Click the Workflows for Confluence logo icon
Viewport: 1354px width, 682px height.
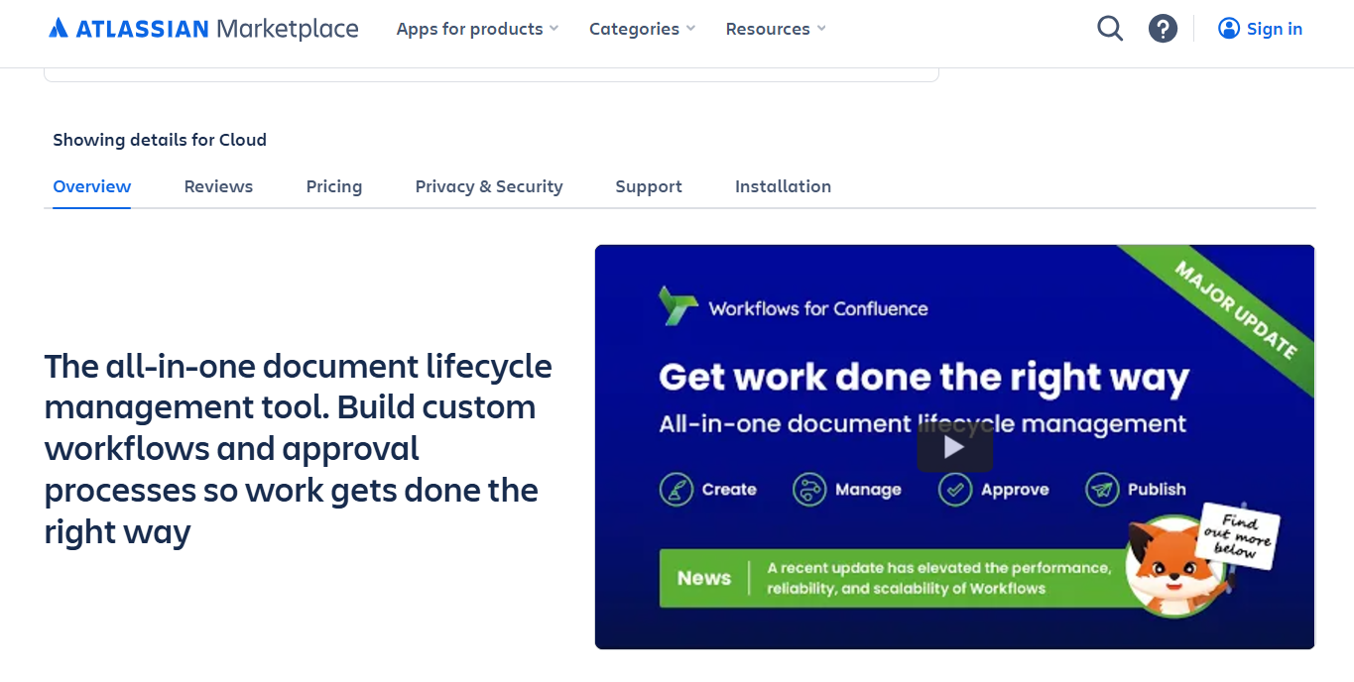click(x=678, y=306)
